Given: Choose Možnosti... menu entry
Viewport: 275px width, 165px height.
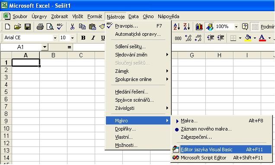Looking at the screenshot, I should [138, 145].
